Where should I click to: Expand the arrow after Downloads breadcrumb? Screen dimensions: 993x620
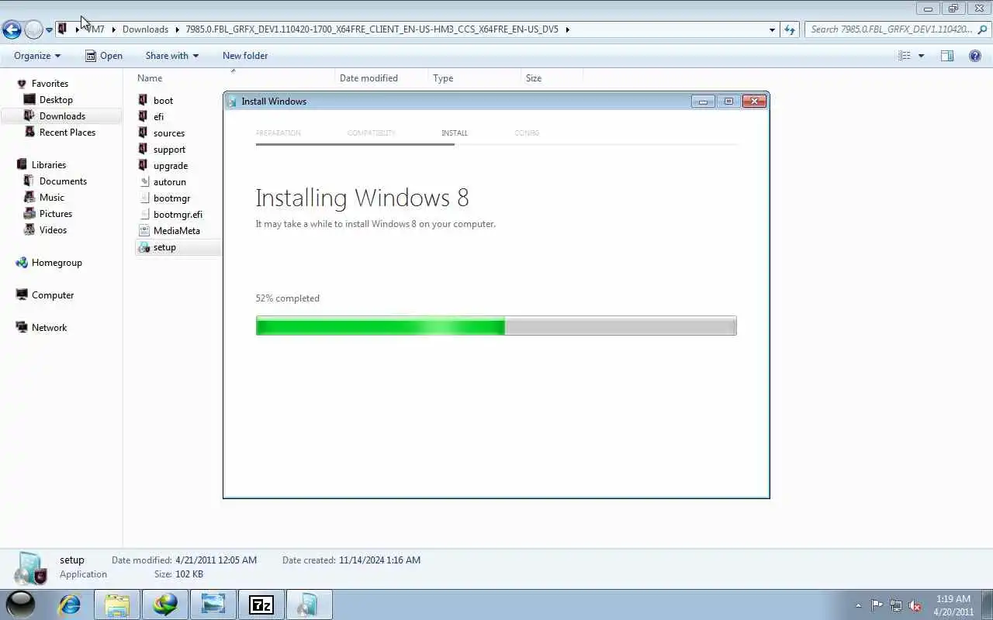pos(177,29)
